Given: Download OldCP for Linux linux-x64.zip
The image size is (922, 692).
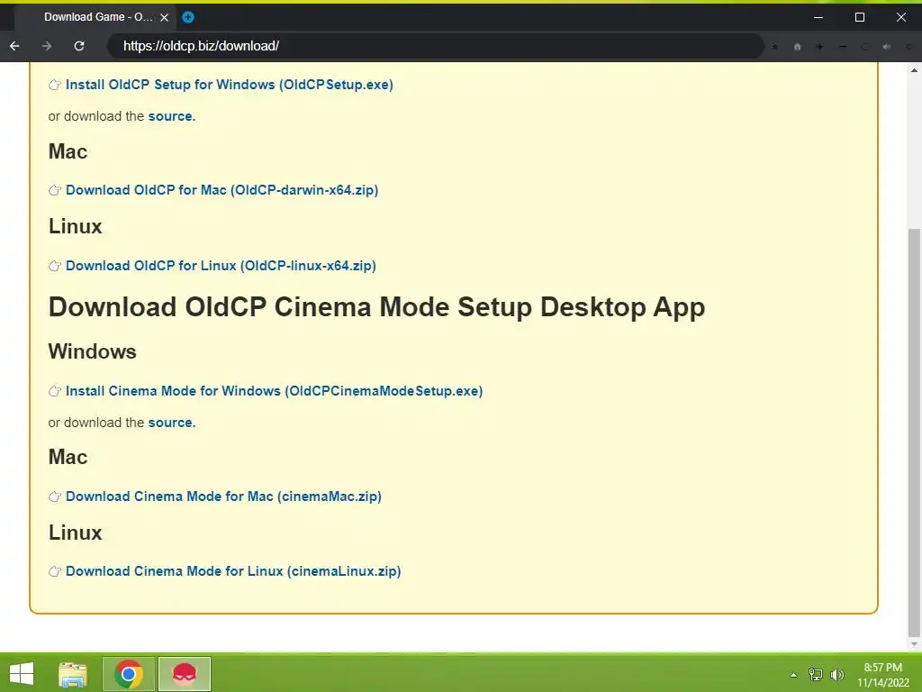Looking at the screenshot, I should [x=221, y=266].
